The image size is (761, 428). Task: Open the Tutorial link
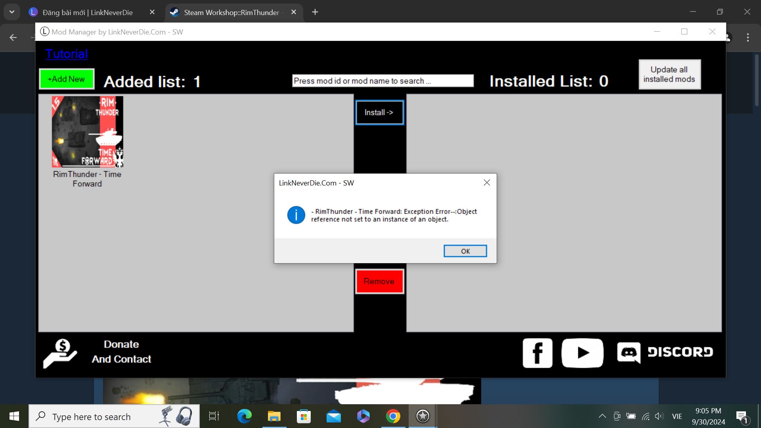pos(66,54)
